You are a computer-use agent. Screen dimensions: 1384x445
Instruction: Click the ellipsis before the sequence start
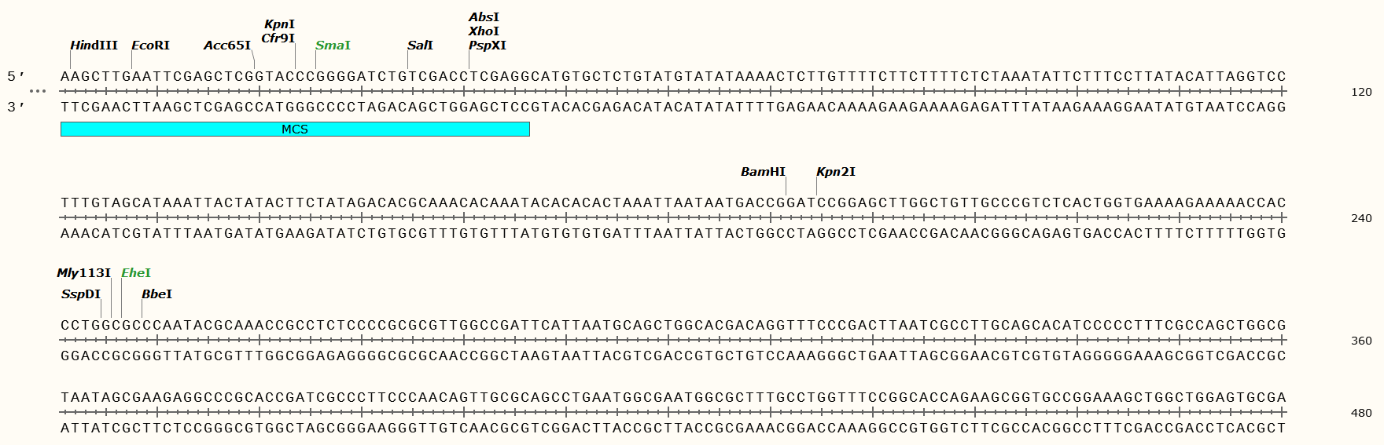point(38,91)
